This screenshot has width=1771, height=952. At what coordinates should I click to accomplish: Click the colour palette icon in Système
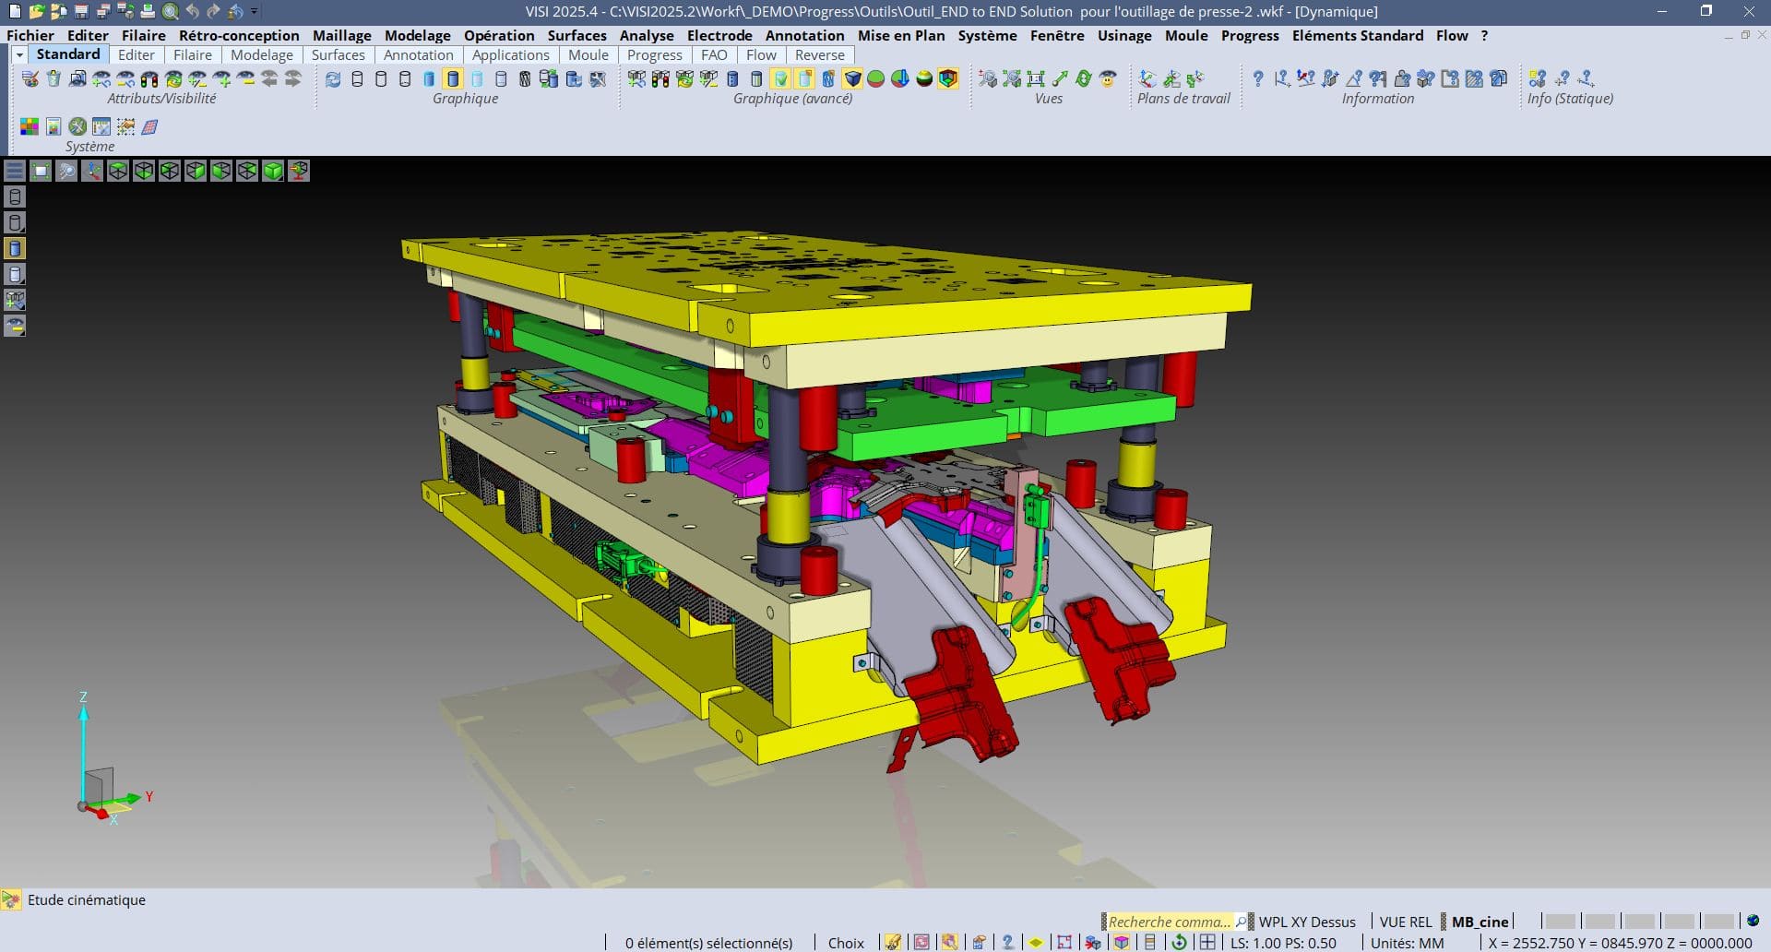click(x=30, y=127)
